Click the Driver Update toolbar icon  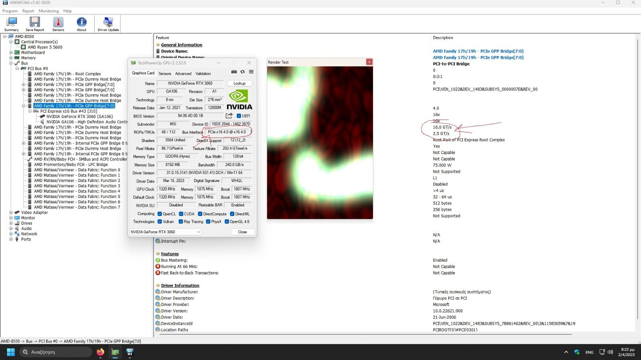[x=108, y=24]
